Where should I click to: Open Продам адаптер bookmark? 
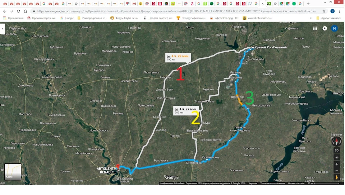(158, 18)
